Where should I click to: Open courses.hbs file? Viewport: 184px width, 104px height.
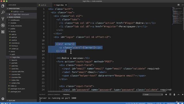(x=16, y=77)
